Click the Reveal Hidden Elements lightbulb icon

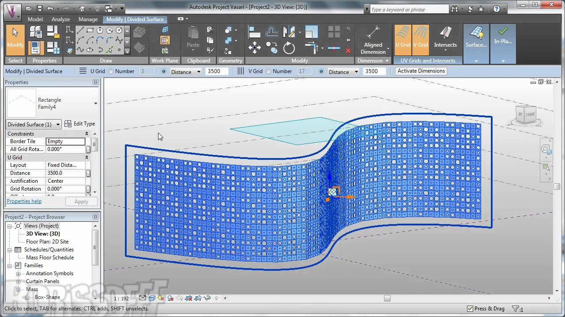pyautogui.click(x=216, y=298)
